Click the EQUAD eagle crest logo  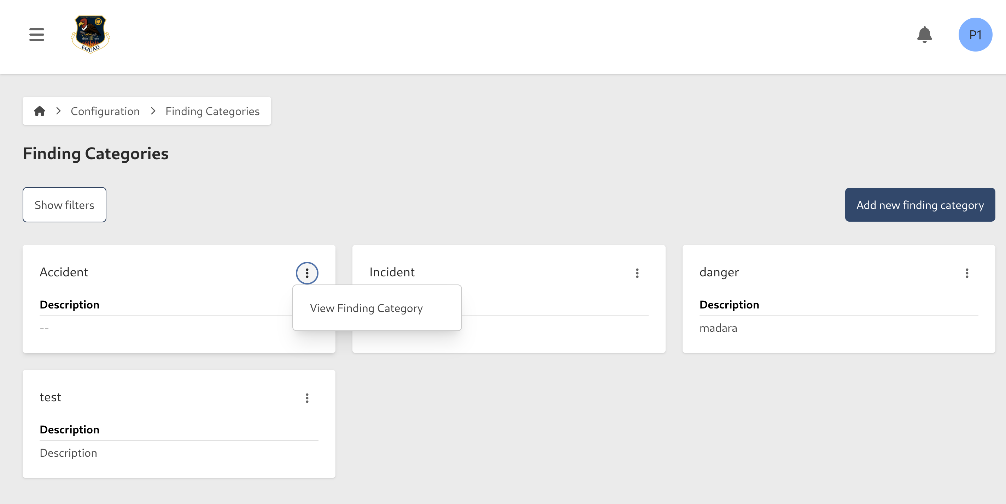click(x=90, y=34)
